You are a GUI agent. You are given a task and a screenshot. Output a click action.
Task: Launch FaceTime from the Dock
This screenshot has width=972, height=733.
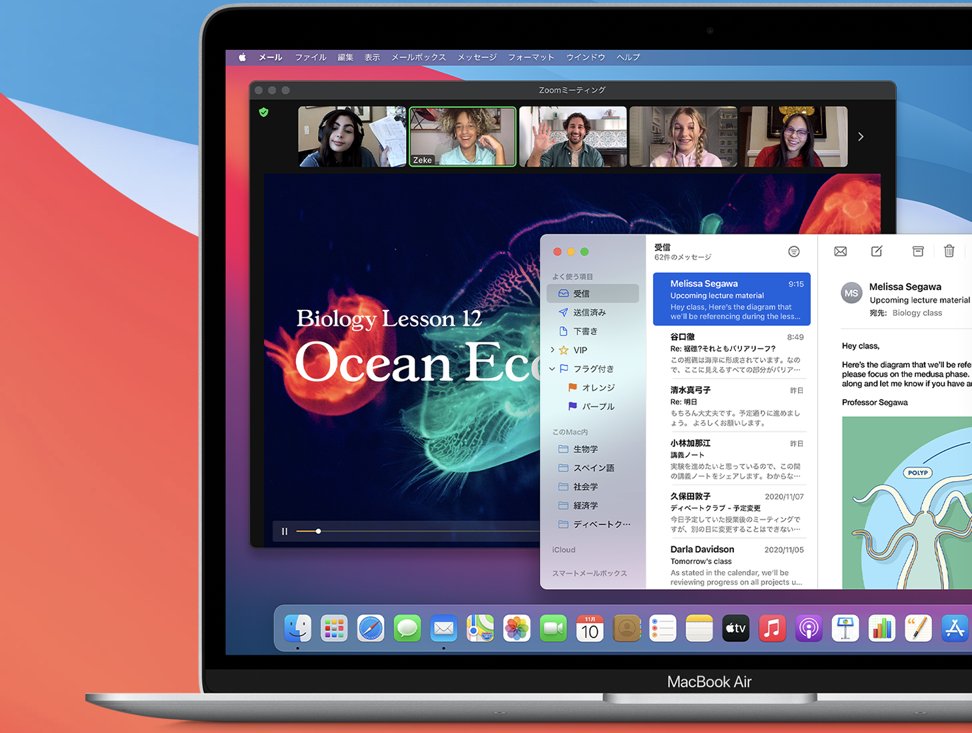[553, 628]
